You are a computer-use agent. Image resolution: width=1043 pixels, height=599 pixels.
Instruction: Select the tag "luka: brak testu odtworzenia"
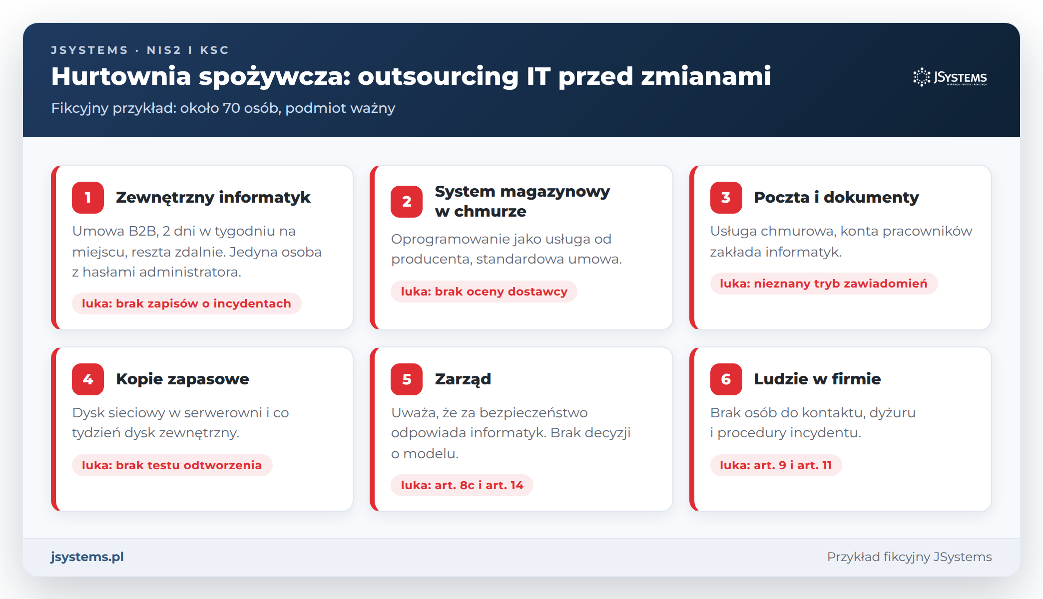(172, 465)
